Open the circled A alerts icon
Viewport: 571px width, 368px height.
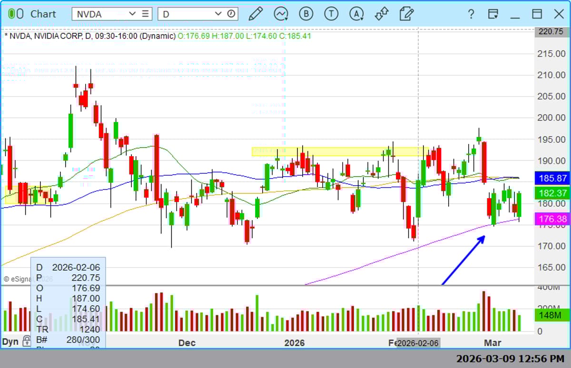(x=356, y=14)
